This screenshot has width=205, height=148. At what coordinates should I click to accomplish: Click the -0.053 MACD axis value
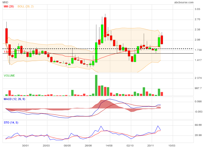pos(198,112)
